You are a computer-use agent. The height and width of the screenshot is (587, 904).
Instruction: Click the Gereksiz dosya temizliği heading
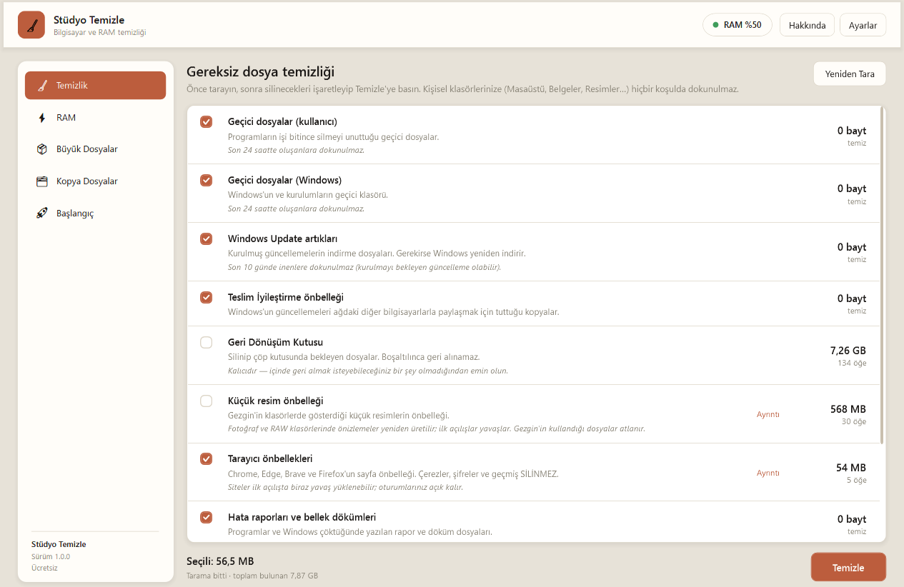pos(260,71)
